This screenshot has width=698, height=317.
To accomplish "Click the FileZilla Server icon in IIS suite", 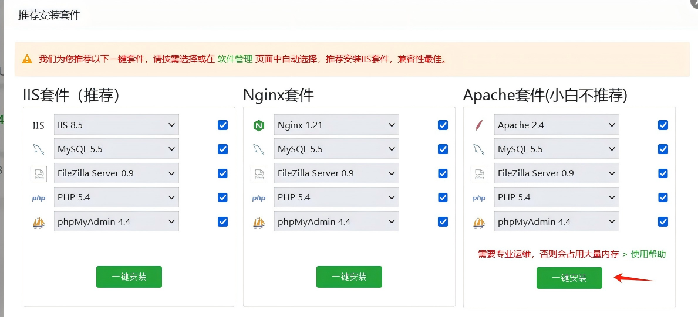I will [x=39, y=173].
